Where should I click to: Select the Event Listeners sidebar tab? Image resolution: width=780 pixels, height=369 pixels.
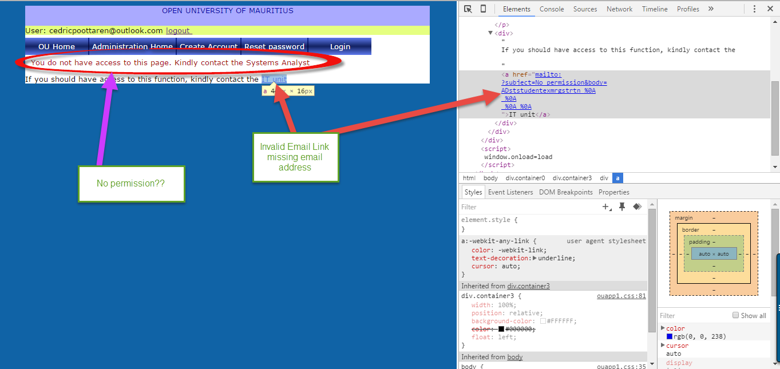point(510,192)
